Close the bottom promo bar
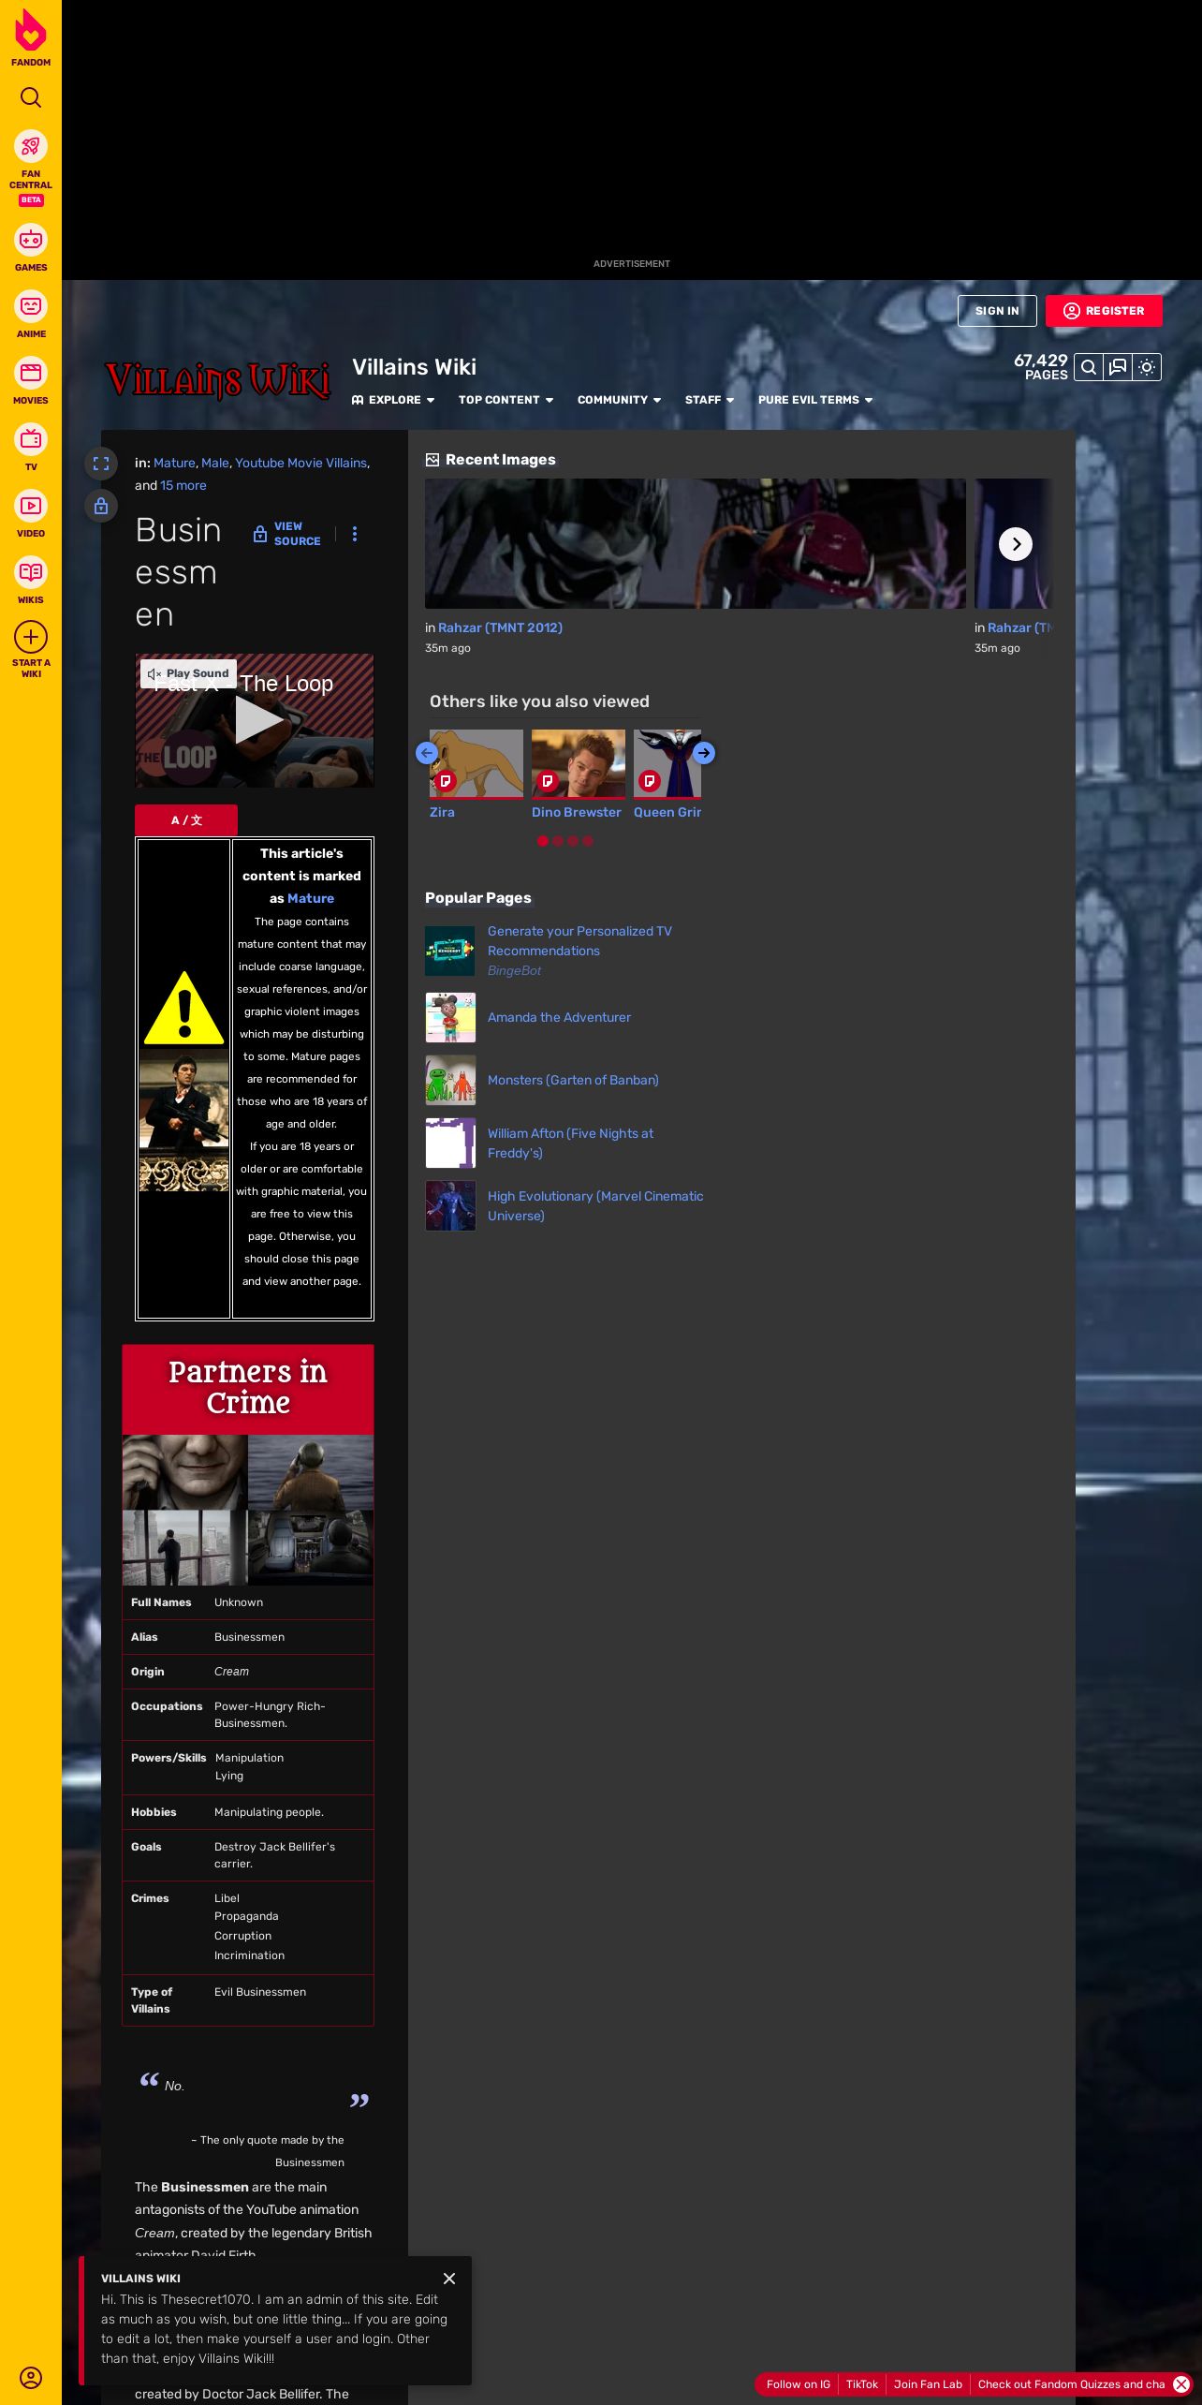1202x2405 pixels. point(1181,2384)
